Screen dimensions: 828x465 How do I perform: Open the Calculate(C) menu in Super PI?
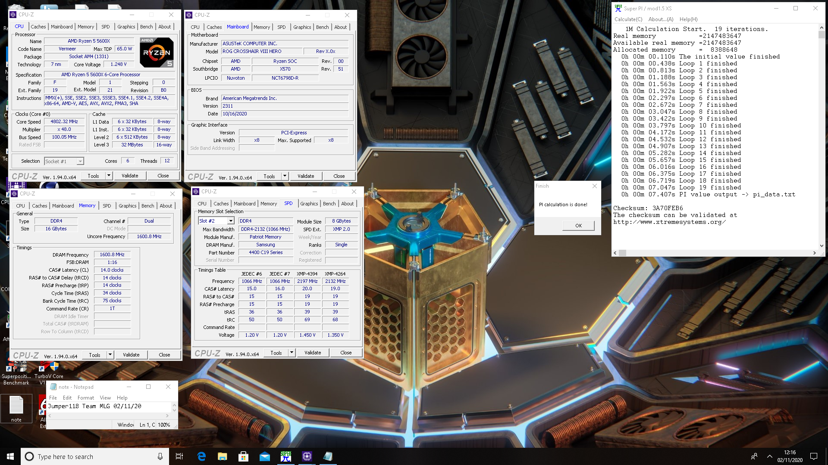pyautogui.click(x=628, y=19)
